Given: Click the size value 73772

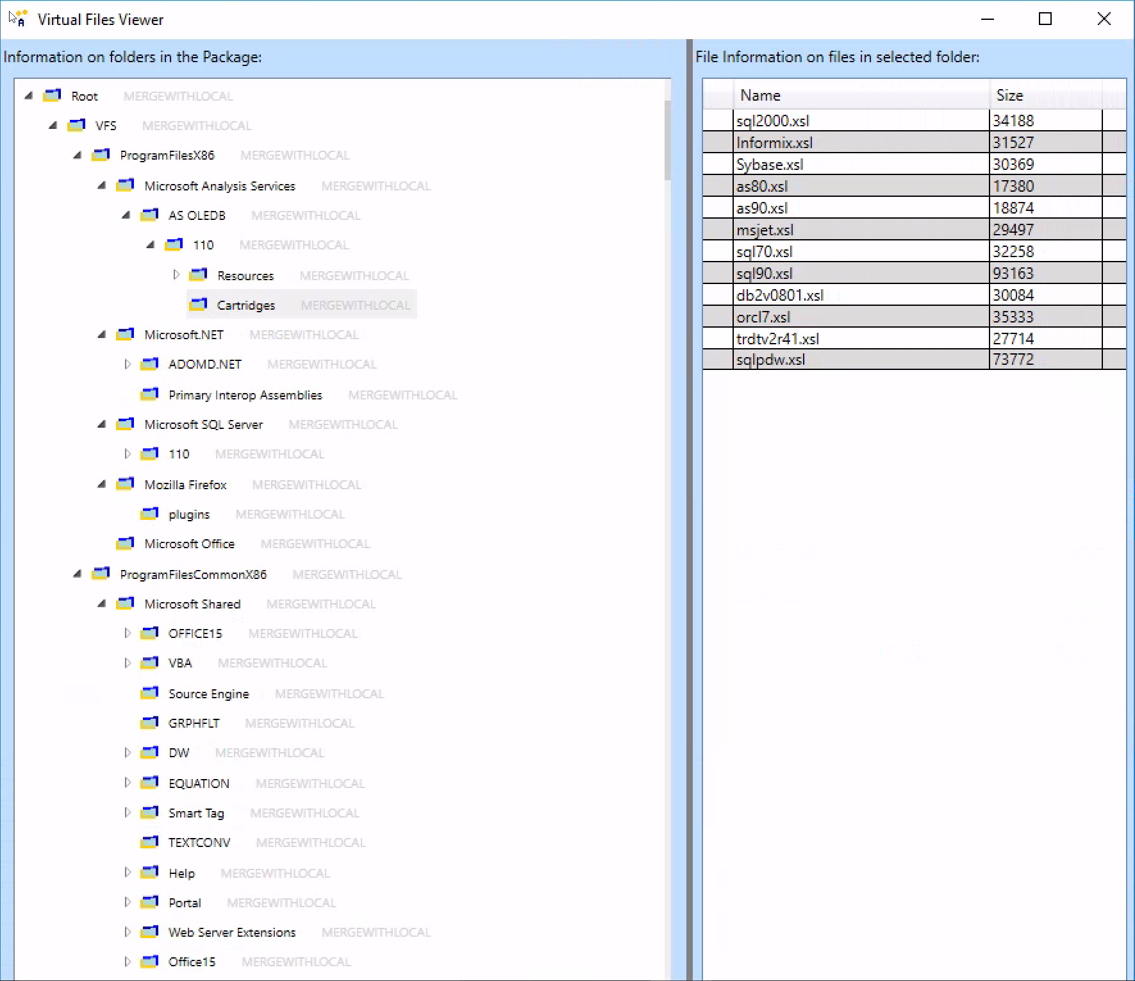Looking at the screenshot, I should click(1013, 360).
